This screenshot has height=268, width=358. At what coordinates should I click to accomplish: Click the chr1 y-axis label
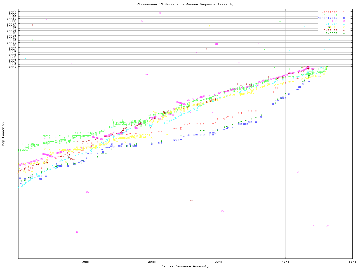12,67
